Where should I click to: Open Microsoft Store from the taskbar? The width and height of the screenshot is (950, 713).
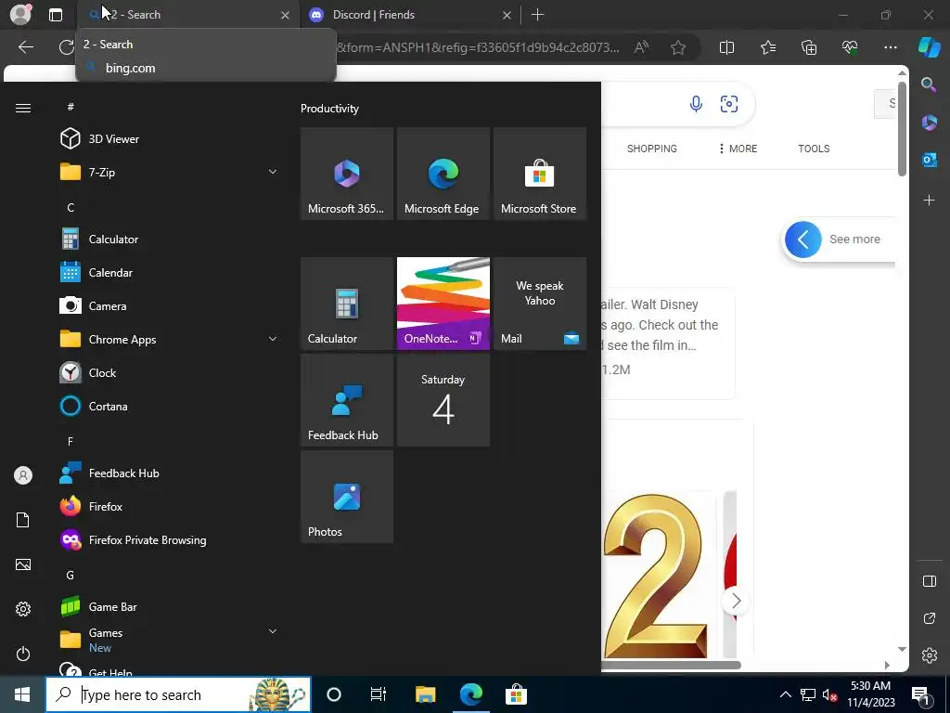[516, 694]
